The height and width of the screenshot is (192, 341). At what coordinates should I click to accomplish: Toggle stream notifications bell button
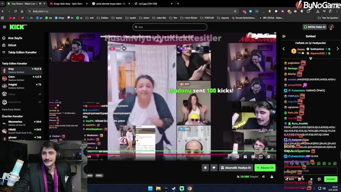tap(205, 168)
